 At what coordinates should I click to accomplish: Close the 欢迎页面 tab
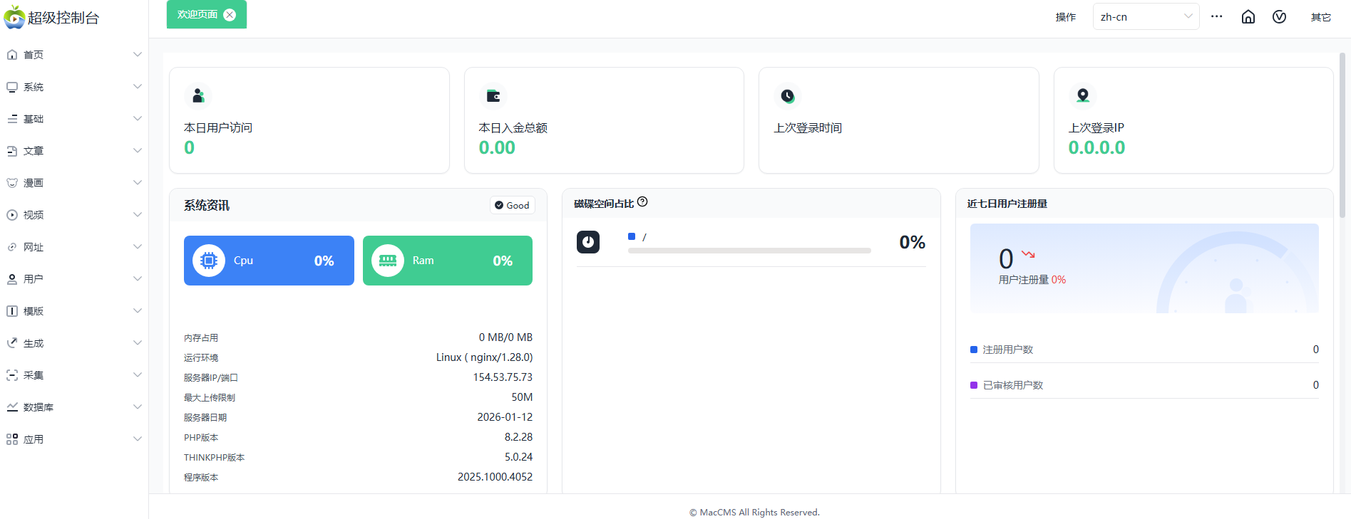click(230, 15)
